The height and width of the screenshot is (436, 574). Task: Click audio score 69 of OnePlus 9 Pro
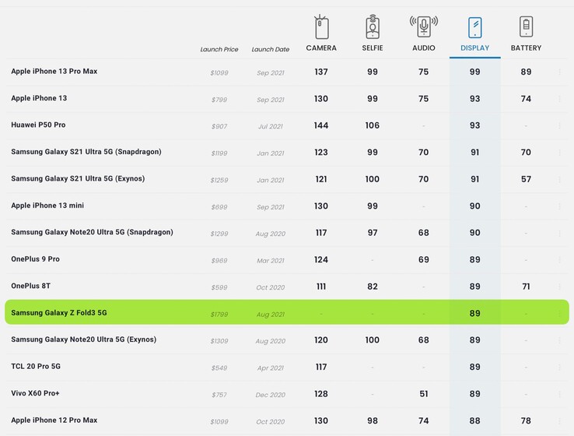pyautogui.click(x=424, y=260)
